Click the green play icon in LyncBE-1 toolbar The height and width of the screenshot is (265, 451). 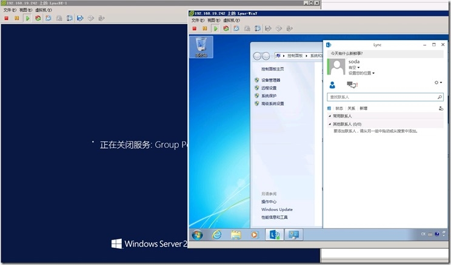[27, 18]
